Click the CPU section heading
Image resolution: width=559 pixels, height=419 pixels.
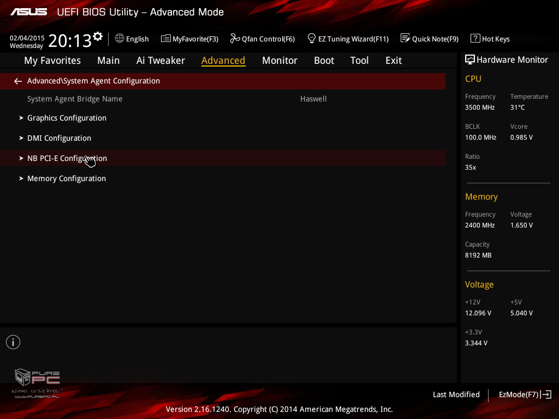(x=473, y=79)
